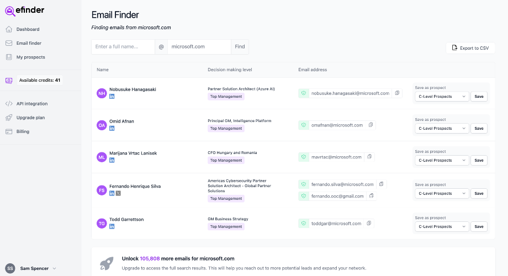Click the Email address column header
Image resolution: width=508 pixels, height=276 pixels.
tap(313, 70)
